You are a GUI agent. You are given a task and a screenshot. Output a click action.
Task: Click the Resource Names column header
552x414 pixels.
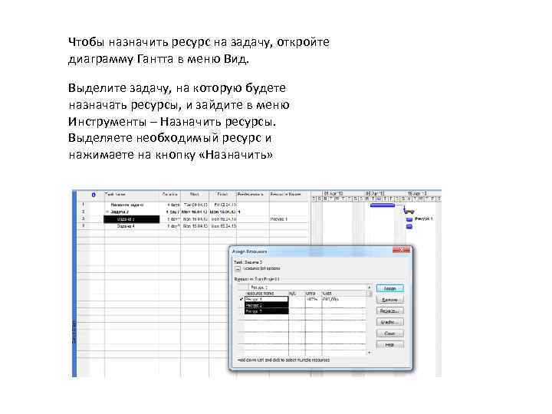pos(289,194)
